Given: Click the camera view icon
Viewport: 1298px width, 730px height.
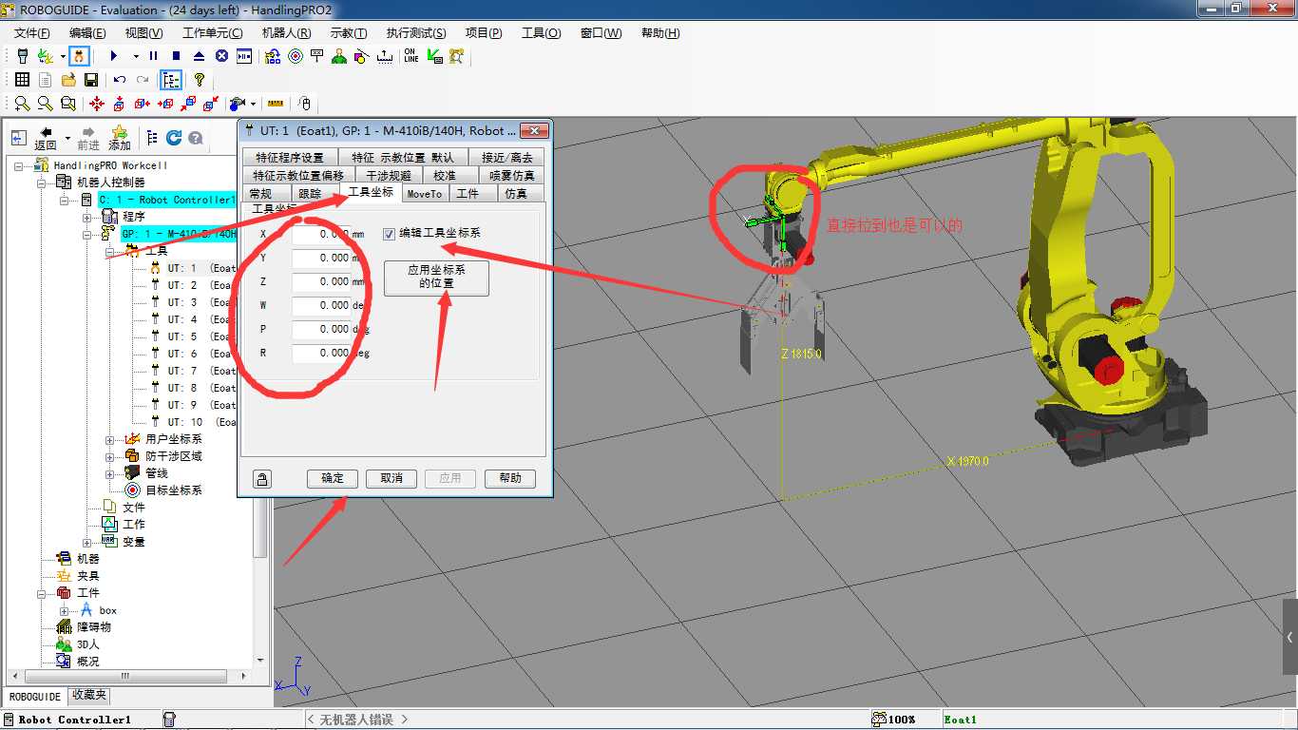Looking at the screenshot, I should click(237, 104).
